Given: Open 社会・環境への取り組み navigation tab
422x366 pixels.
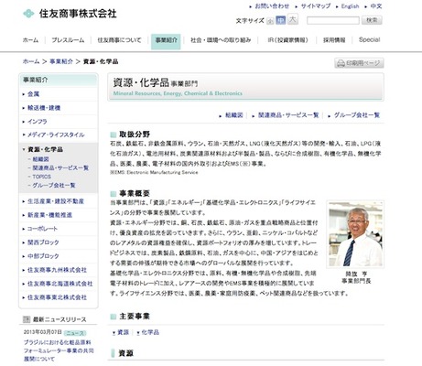Looking at the screenshot, I should [x=221, y=40].
